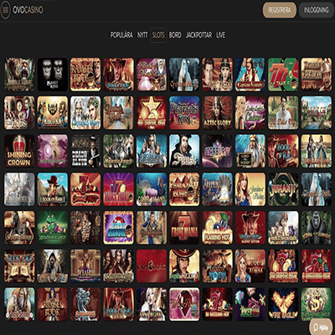
Task: Open the hamburger menu icon
Action: click(x=5, y=10)
